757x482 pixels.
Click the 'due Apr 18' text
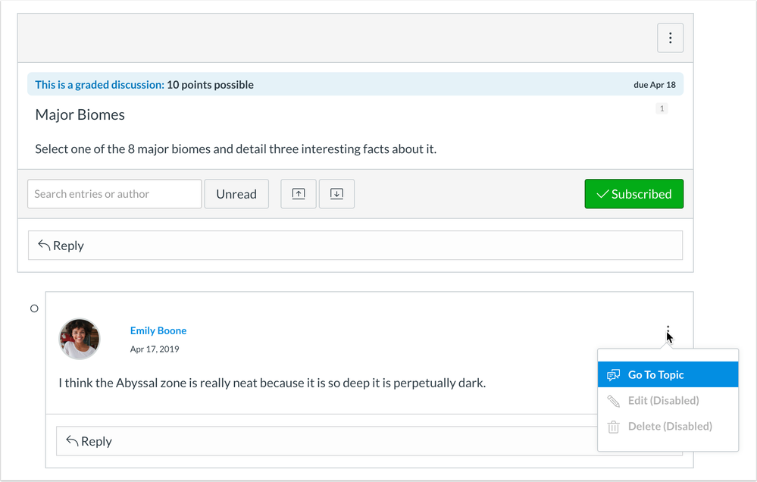[x=655, y=85]
